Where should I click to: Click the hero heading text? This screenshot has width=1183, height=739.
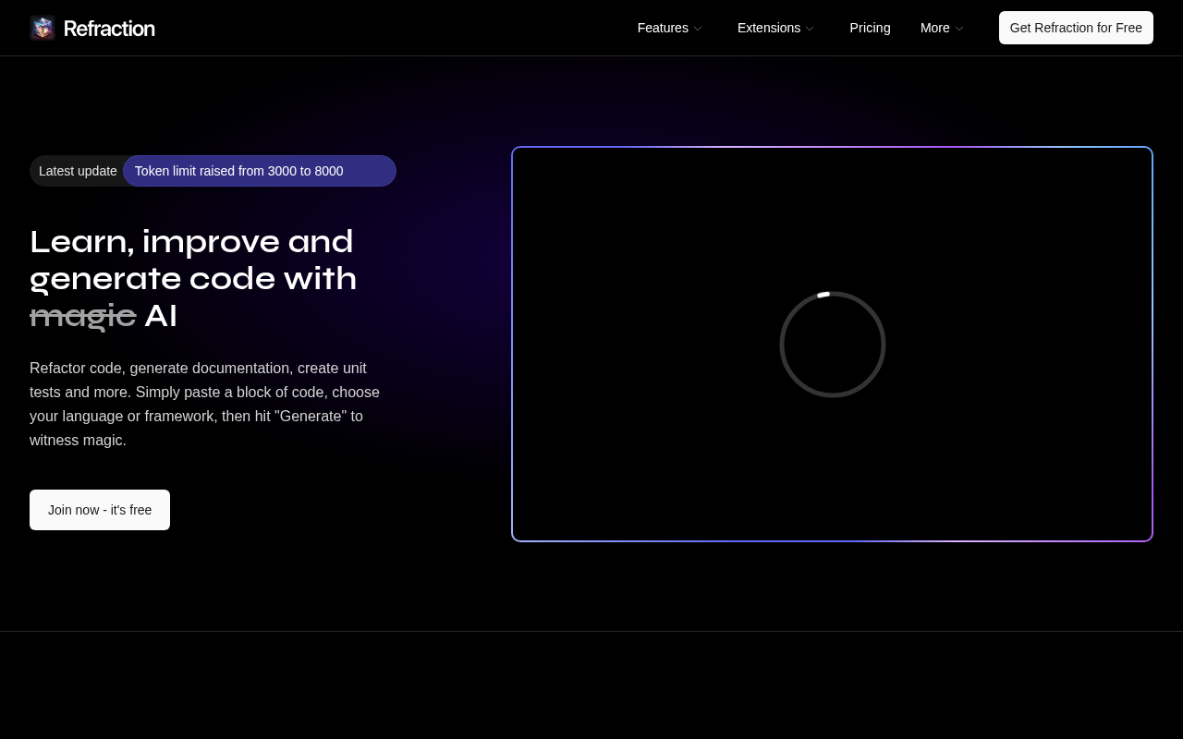193,278
